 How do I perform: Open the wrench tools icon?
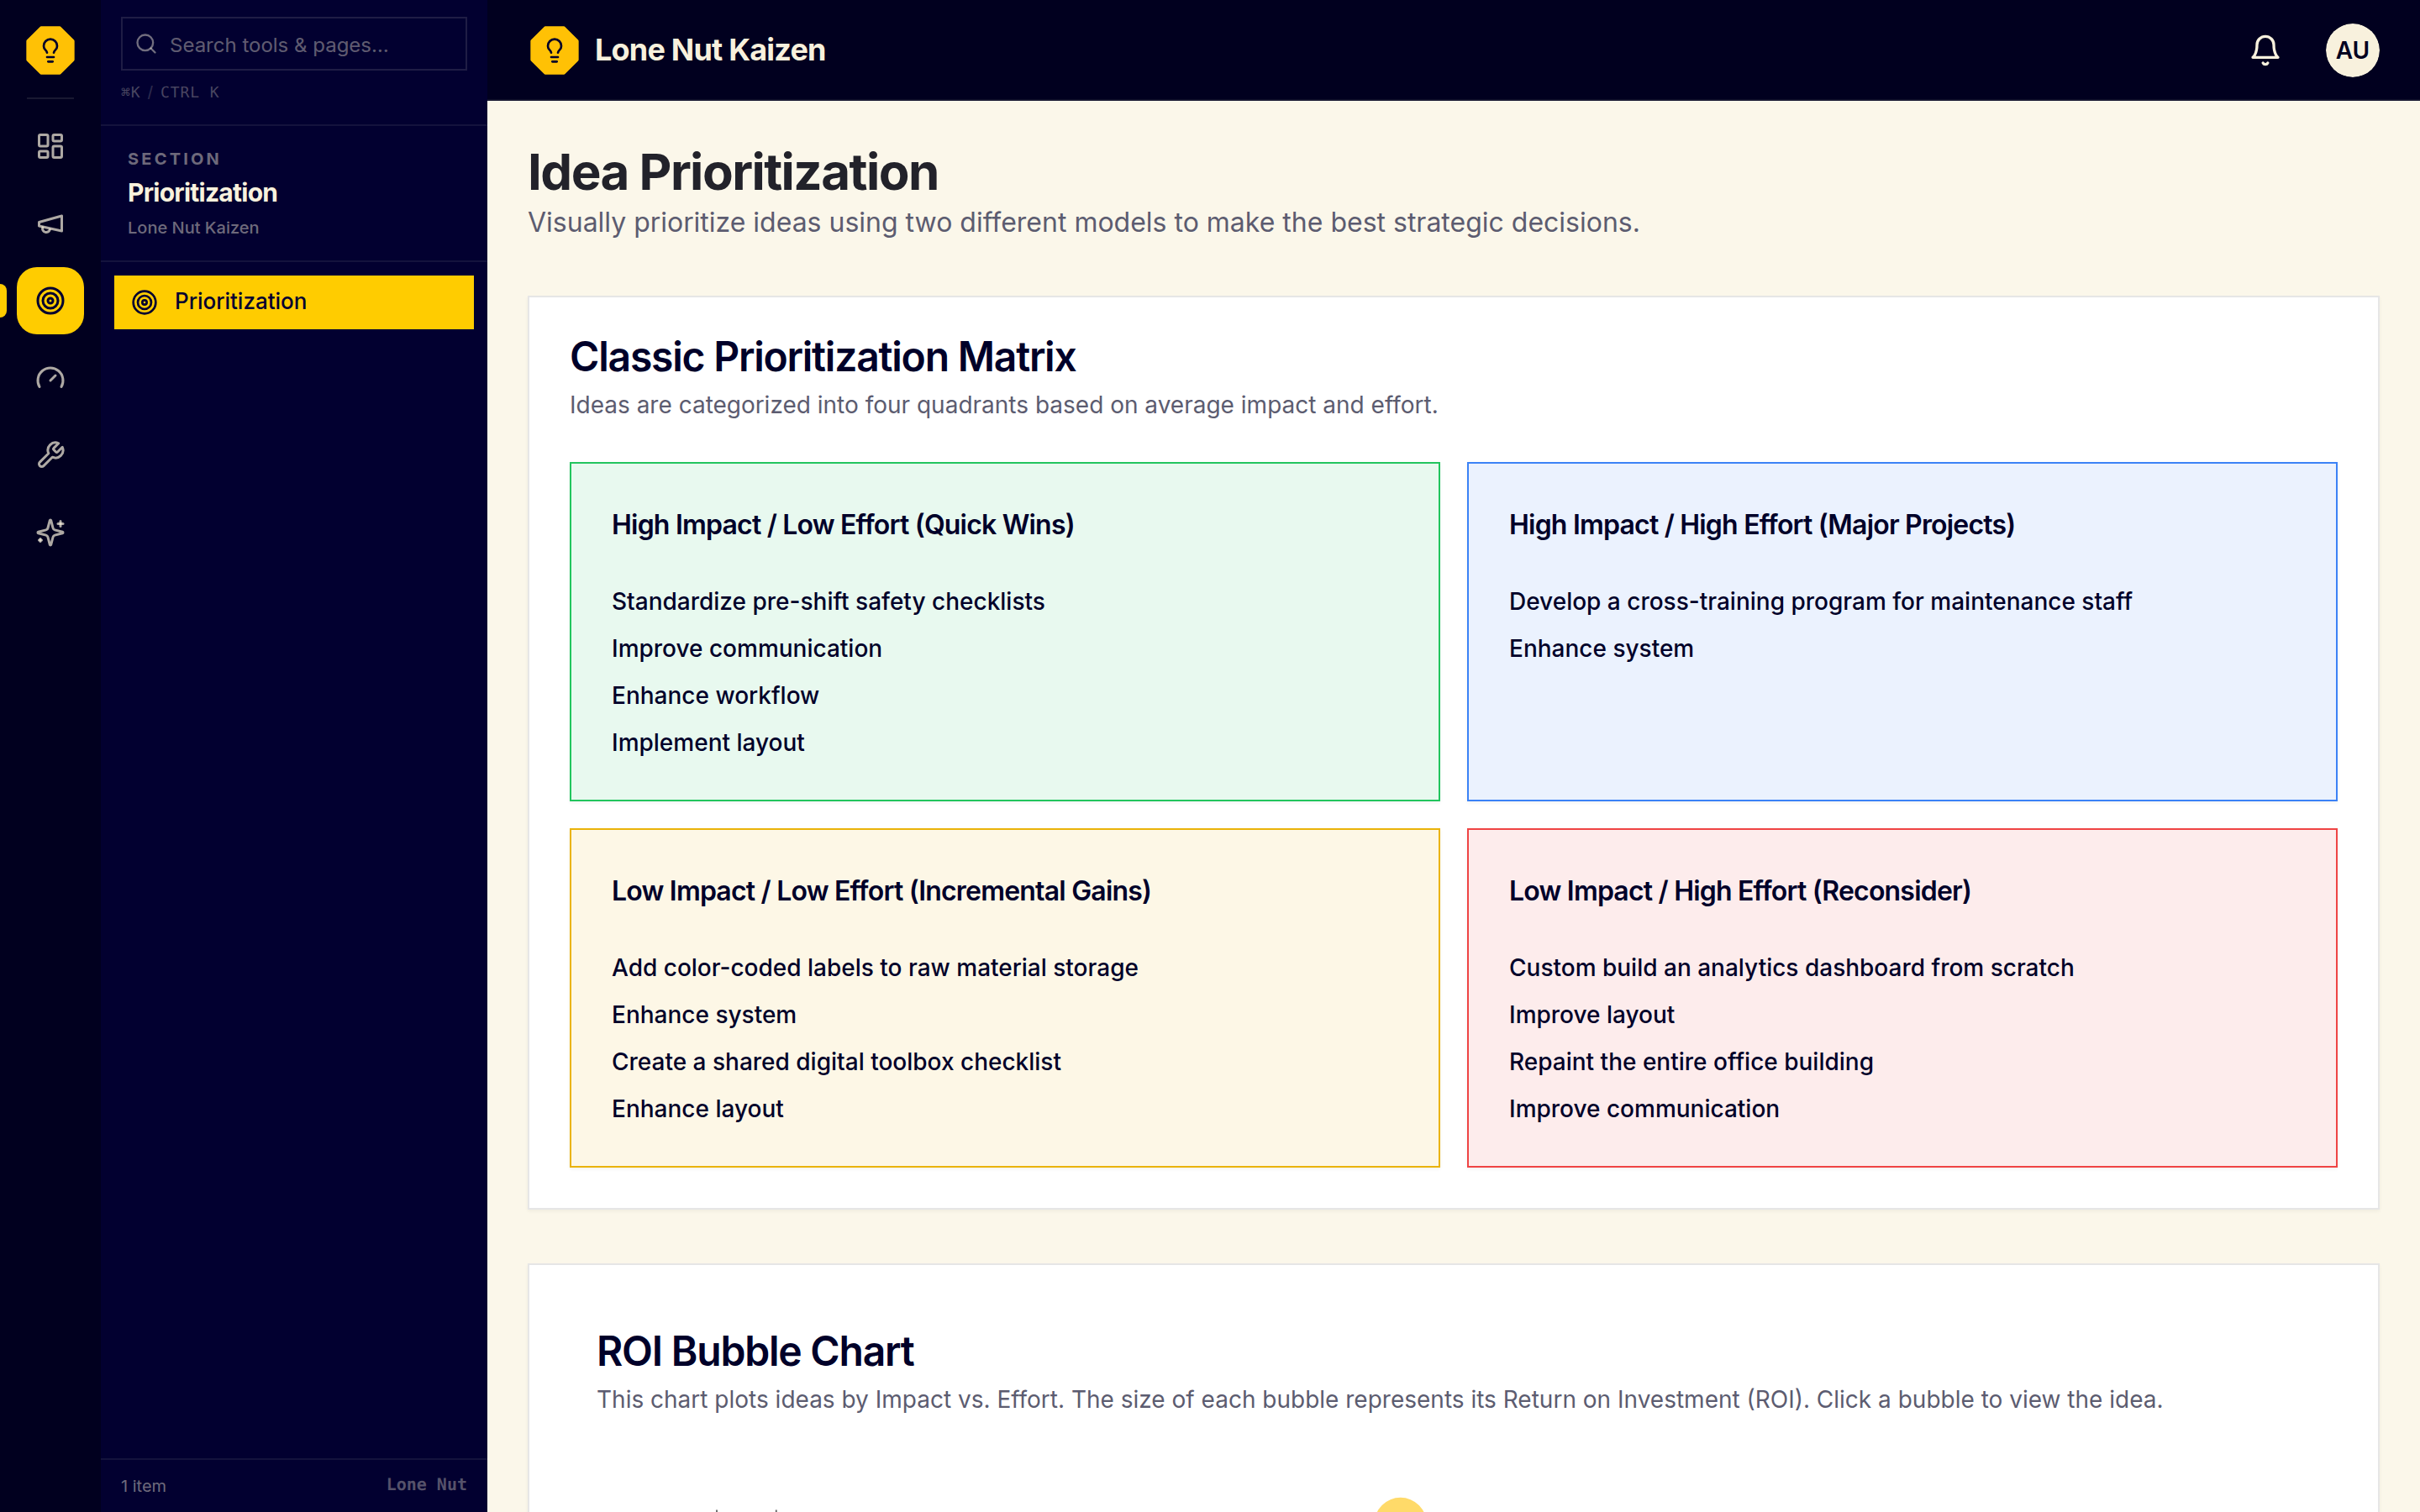point(50,455)
